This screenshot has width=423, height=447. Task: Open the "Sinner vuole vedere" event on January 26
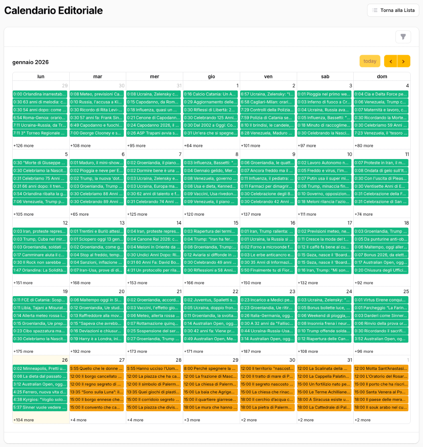pos(40,407)
